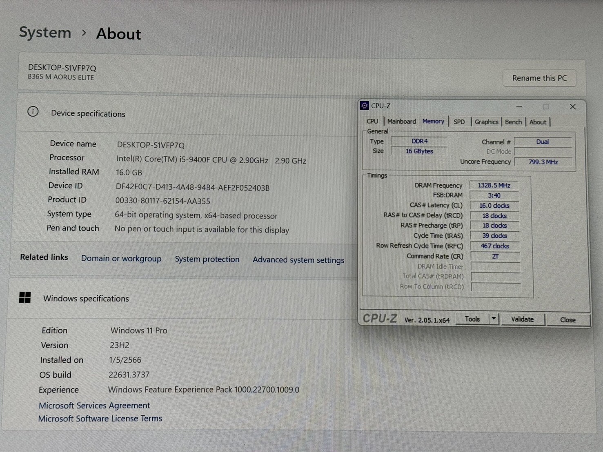The width and height of the screenshot is (603, 452).
Task: Open the System protection link
Action: (x=207, y=259)
